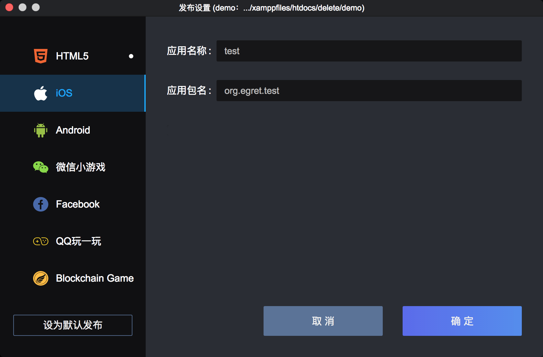Image resolution: width=543 pixels, height=357 pixels.
Task: Click the white default-platform dot beside HTML5
Action: pos(131,56)
